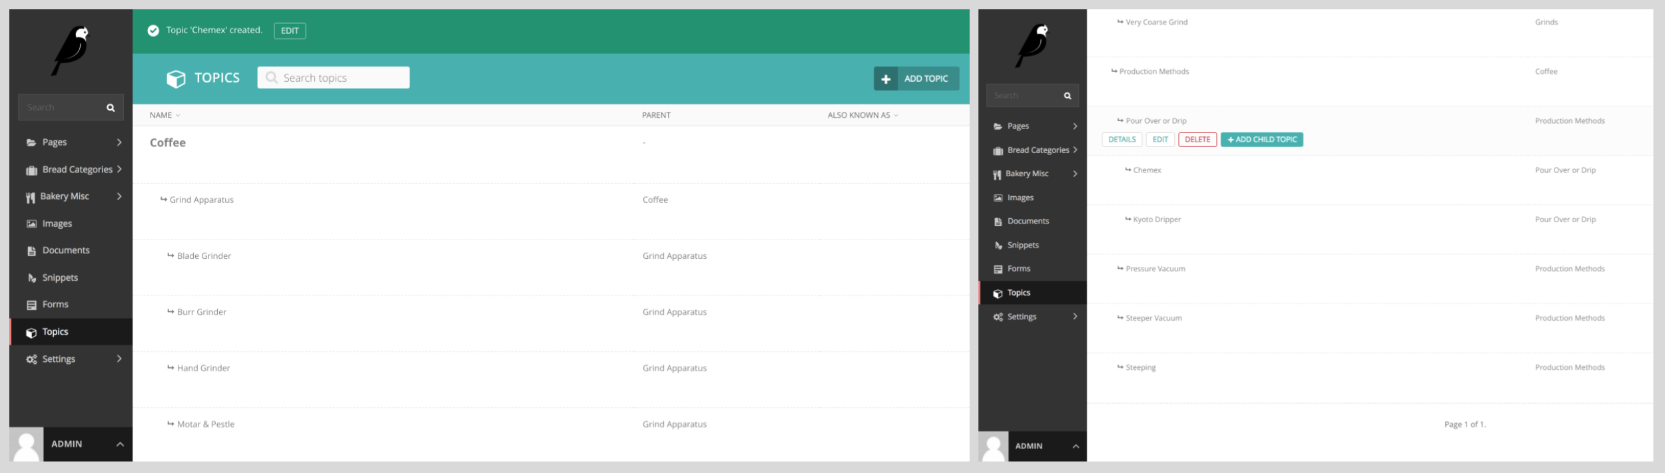
Task: Expand the ADMIN account caret in the right screenshot
Action: [1076, 446]
